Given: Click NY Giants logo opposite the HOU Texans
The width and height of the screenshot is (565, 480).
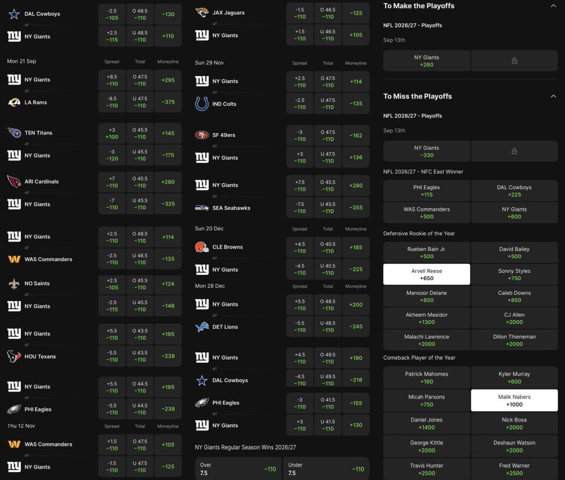Looking at the screenshot, I should click(14, 334).
